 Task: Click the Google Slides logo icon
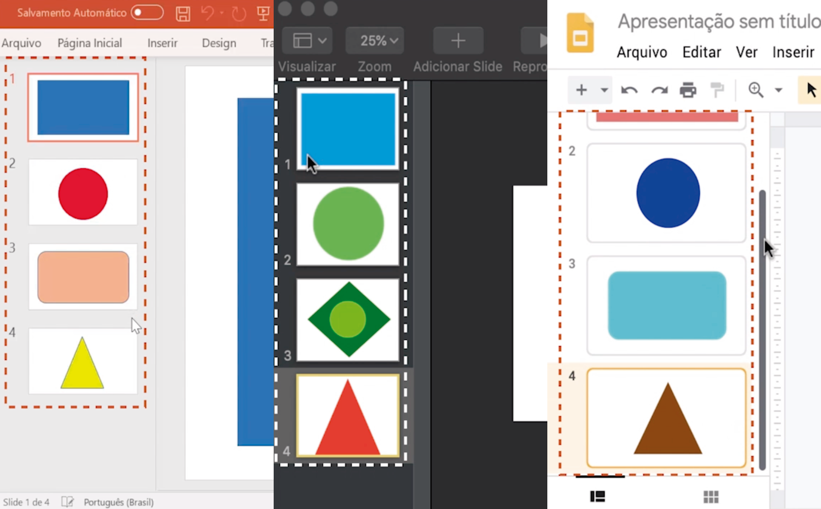point(580,33)
